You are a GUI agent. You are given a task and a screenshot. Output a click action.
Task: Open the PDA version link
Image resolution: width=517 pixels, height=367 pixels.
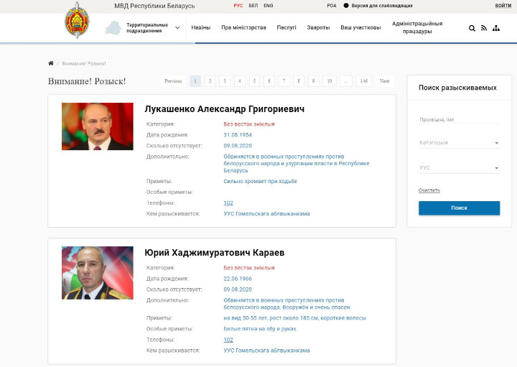point(332,6)
